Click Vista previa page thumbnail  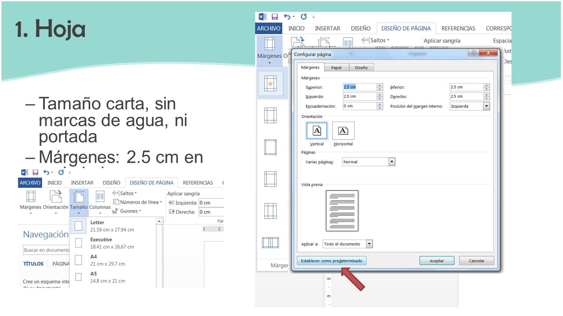point(342,211)
